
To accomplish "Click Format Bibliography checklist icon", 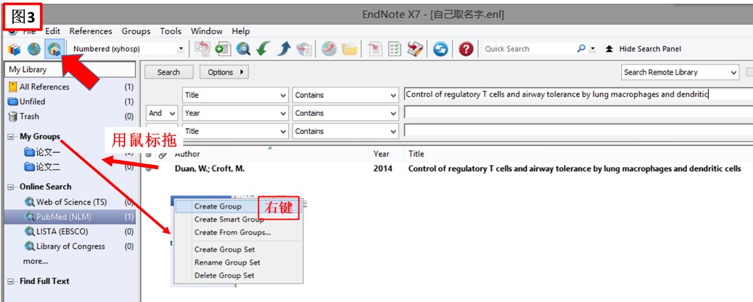I will [x=395, y=49].
